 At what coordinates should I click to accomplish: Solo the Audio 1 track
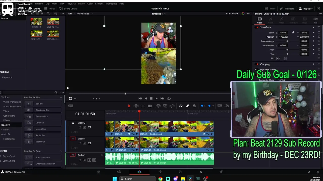(89, 160)
